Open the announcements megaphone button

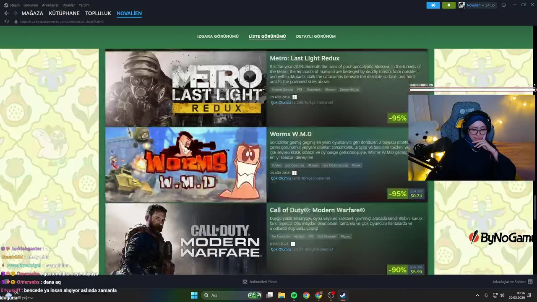pyautogui.click(x=433, y=5)
